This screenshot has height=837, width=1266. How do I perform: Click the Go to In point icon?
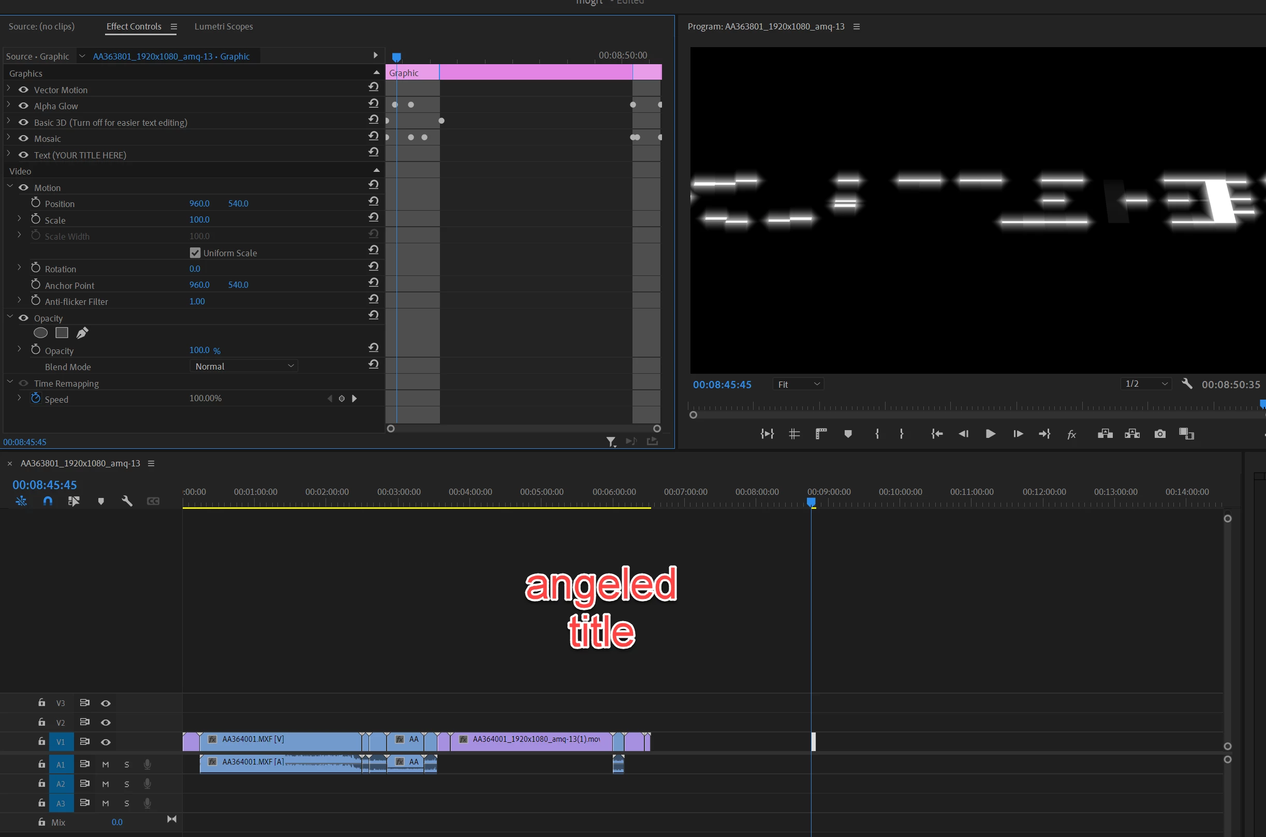coord(937,434)
